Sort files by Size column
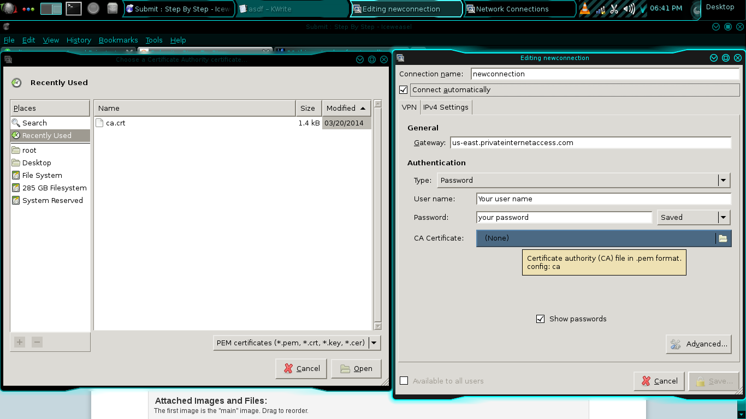The image size is (746, 419). point(309,108)
